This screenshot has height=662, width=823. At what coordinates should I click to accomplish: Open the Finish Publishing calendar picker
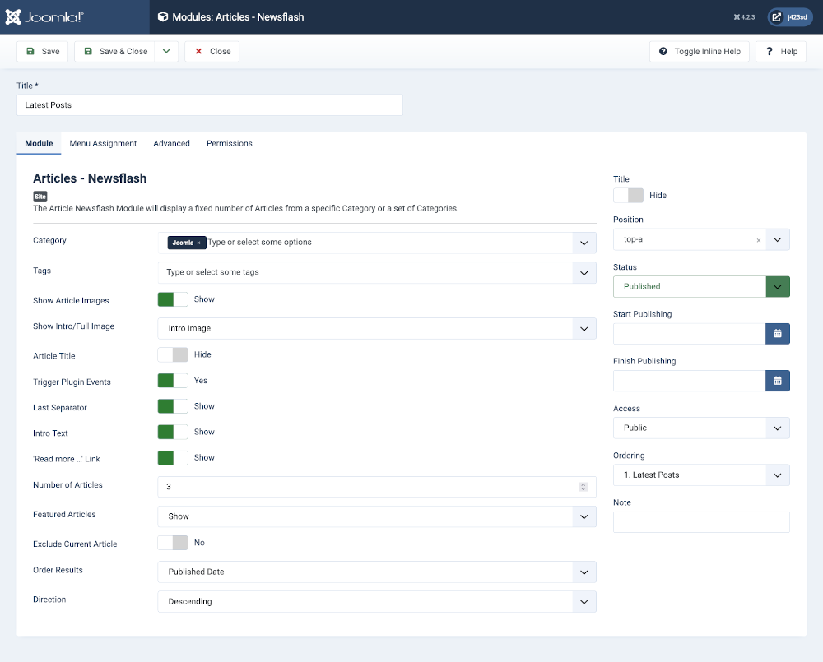click(x=777, y=380)
